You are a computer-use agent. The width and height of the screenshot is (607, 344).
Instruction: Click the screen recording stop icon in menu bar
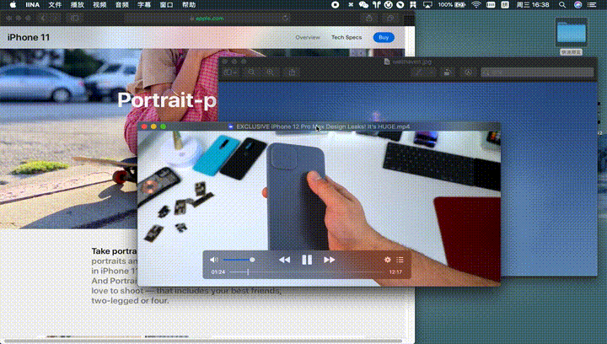tap(336, 5)
